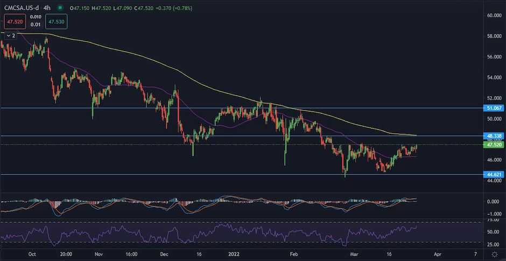Collapse the indicators legend showing 2
Viewport: 506px width, 261px height.
click(10, 36)
